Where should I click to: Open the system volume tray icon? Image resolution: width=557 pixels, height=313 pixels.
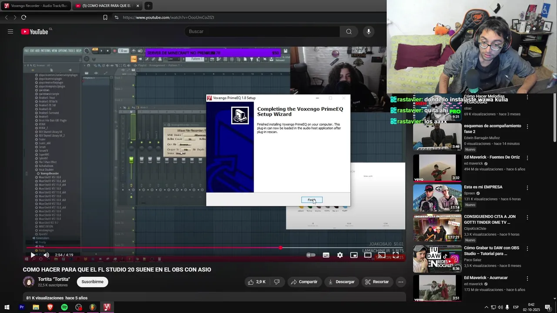point(500,307)
